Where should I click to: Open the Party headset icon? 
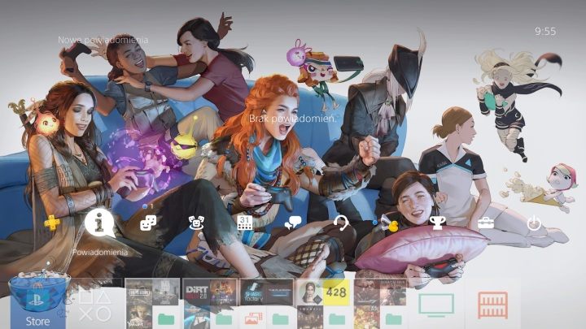click(341, 223)
